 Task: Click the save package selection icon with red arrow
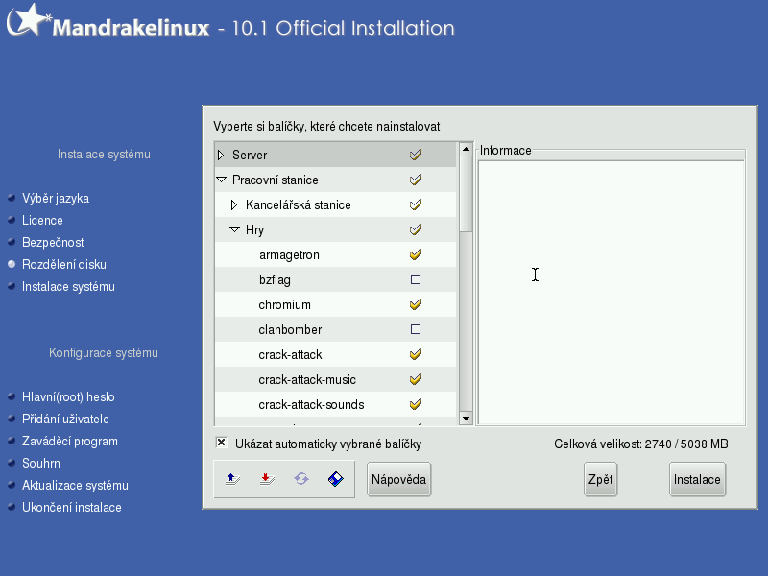click(267, 479)
